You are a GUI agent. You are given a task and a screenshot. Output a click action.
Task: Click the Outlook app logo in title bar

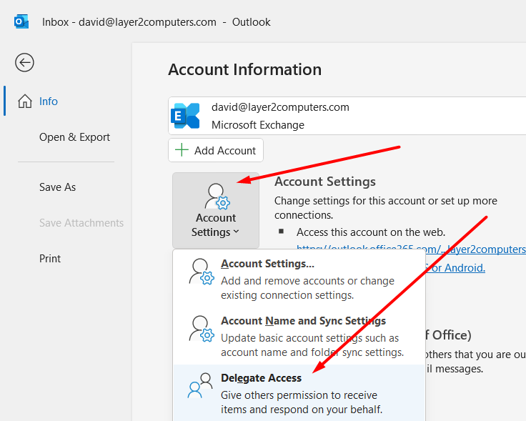point(21,22)
